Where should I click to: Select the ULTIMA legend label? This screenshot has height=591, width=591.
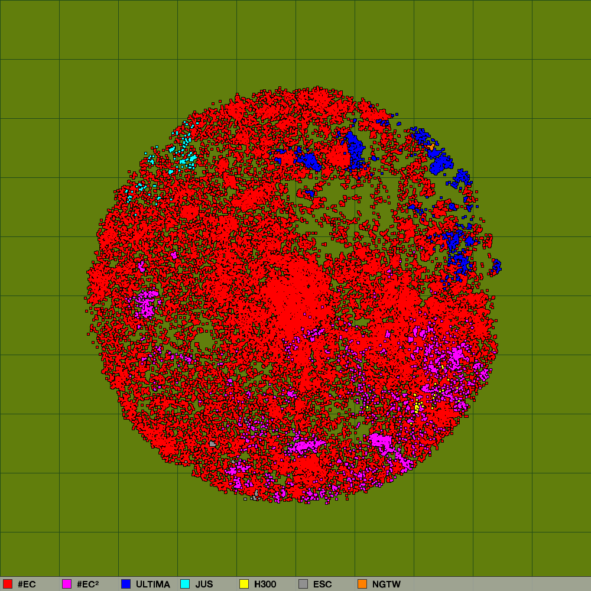[153, 584]
